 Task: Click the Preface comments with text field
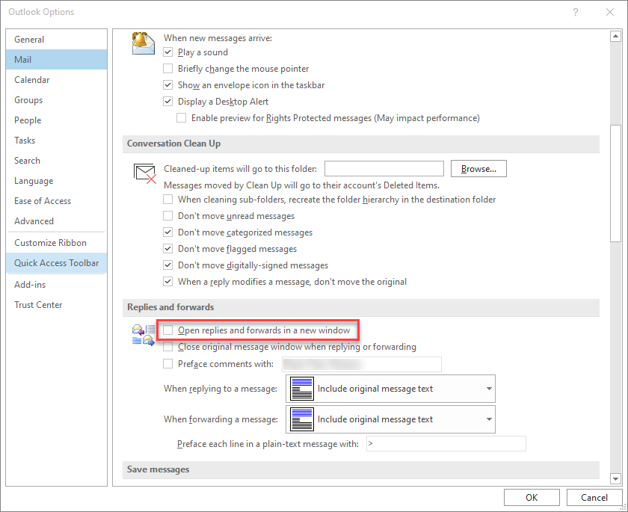click(x=362, y=364)
